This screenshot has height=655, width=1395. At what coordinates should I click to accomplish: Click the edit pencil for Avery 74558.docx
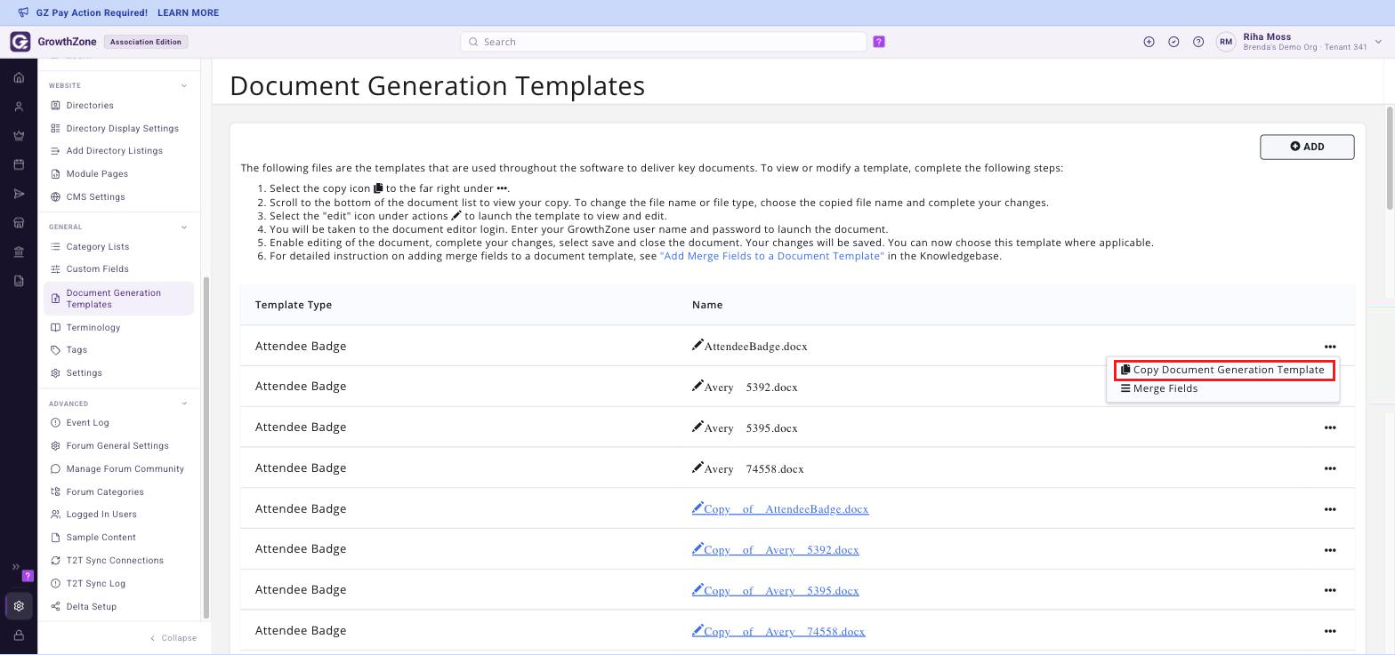pyautogui.click(x=697, y=467)
